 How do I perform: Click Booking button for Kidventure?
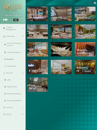pyautogui.click(x=88, y=71)
